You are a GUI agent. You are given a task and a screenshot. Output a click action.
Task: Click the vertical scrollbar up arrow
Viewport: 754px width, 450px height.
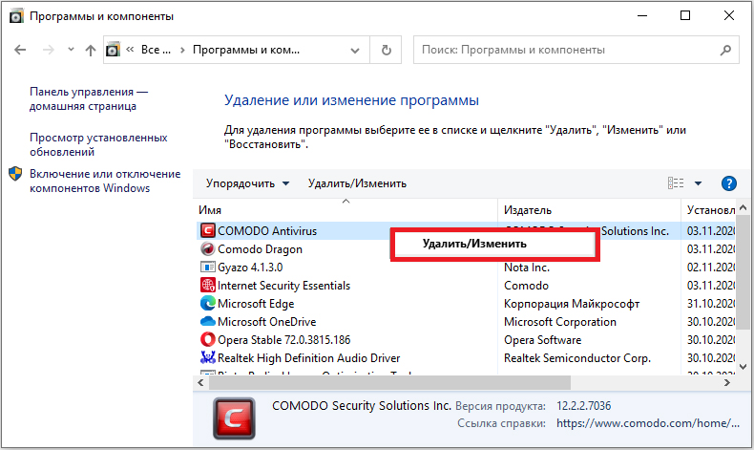tap(743, 208)
